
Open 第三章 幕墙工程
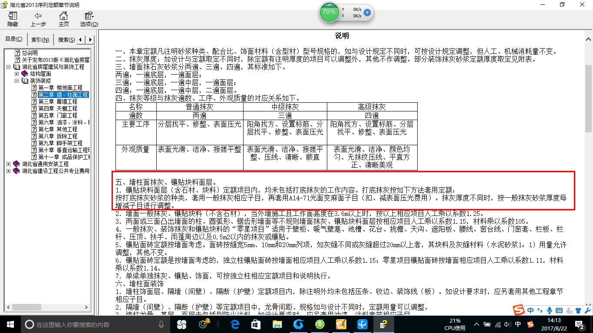58,101
